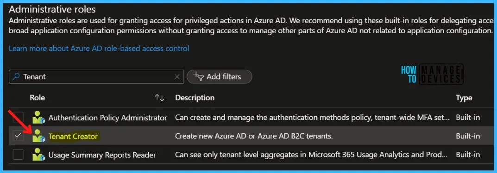Open the Authentication Policy Administrator role name

pyautogui.click(x=108, y=118)
